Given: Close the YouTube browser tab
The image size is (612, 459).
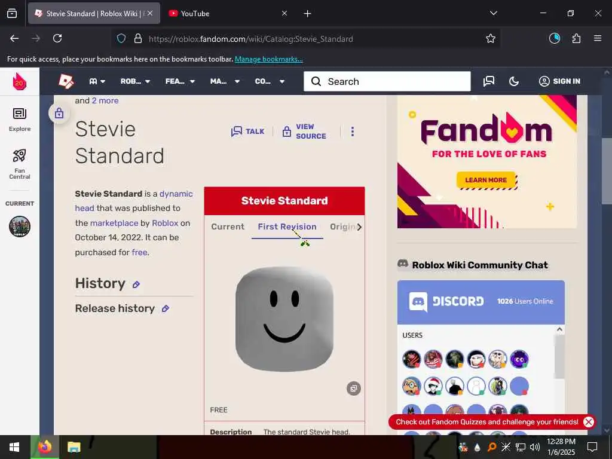Looking at the screenshot, I should [284, 13].
